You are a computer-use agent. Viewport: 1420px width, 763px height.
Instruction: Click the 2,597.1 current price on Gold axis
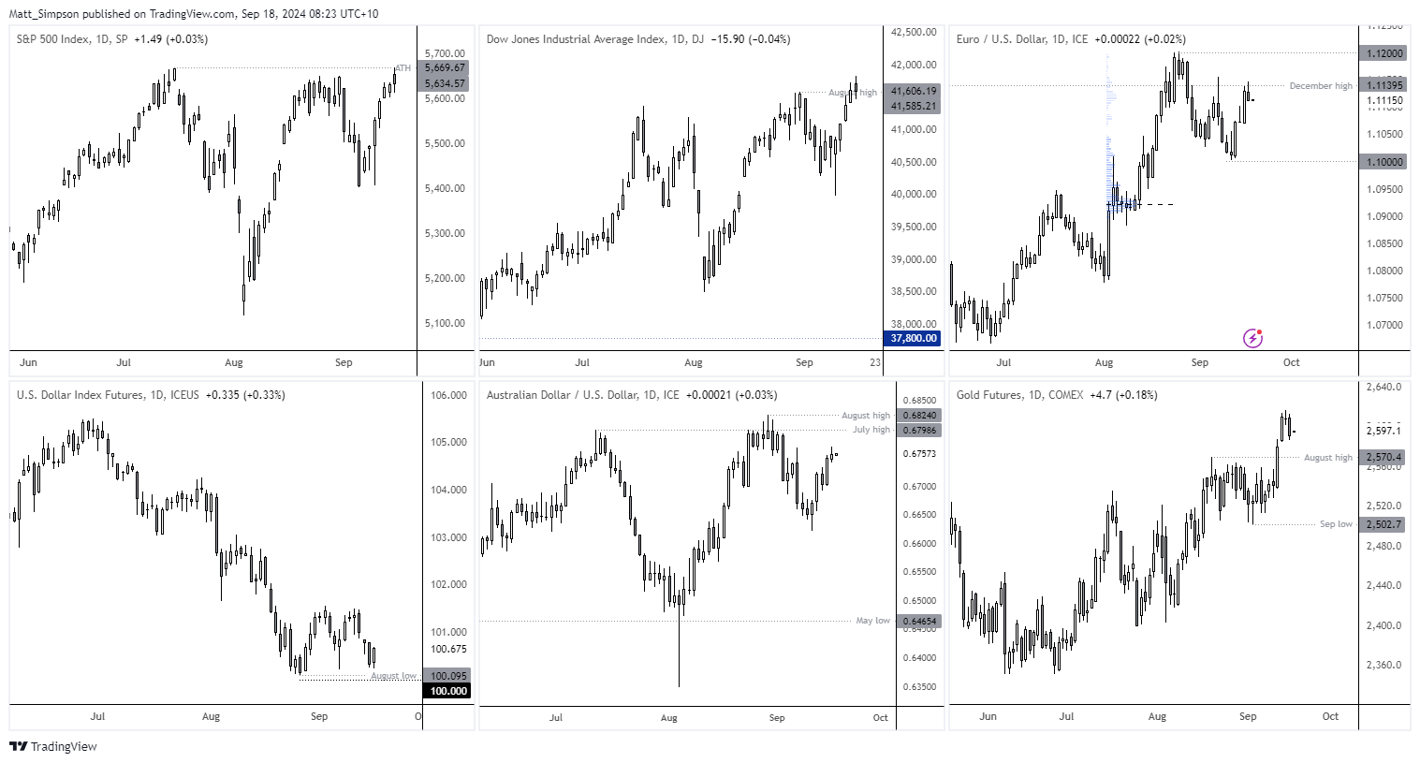point(1383,431)
